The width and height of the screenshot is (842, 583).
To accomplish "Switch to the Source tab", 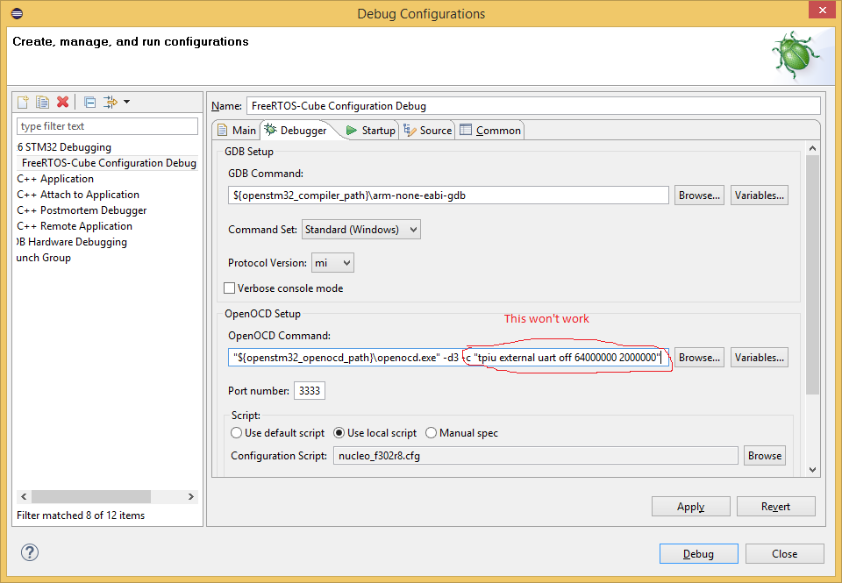I will tap(427, 131).
